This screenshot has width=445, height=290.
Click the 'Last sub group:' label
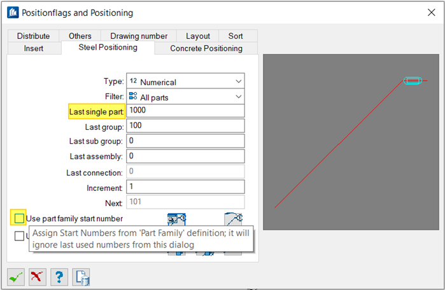tap(96, 141)
